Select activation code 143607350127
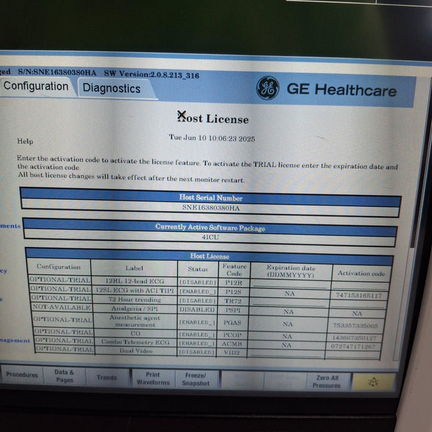This screenshot has height=432, width=432. [x=354, y=338]
